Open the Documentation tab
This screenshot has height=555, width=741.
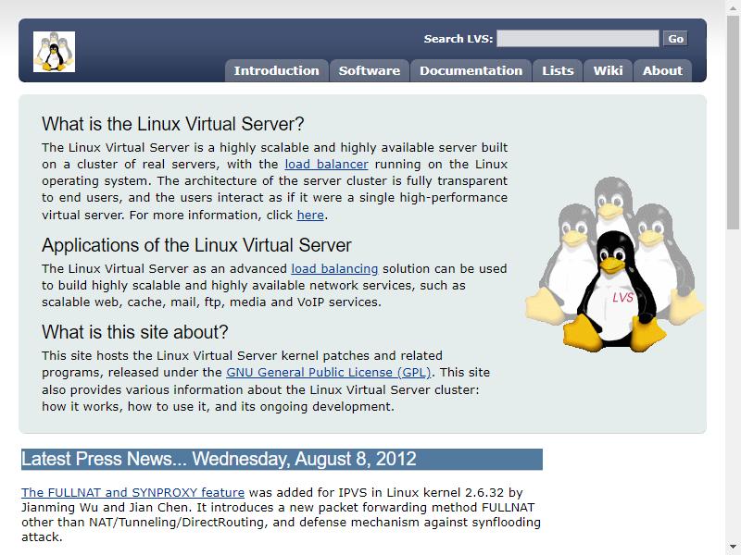[471, 71]
